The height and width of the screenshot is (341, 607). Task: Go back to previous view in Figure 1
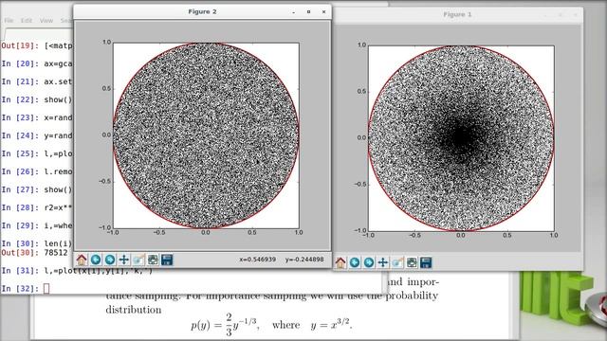(x=355, y=263)
